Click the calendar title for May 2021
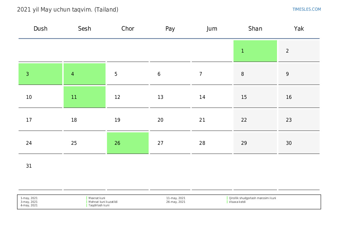 pos(68,10)
